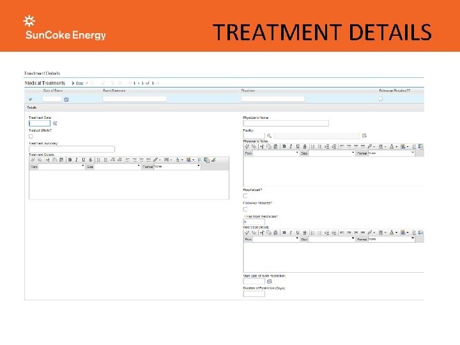This screenshot has width=460, height=345.
Task: Click inside Physician's Notes text area
Action: [x=334, y=171]
